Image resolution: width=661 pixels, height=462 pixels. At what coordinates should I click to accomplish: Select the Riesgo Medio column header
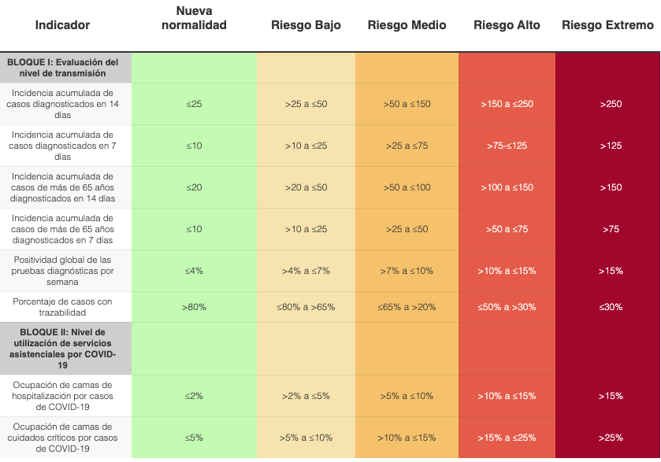[x=407, y=25]
